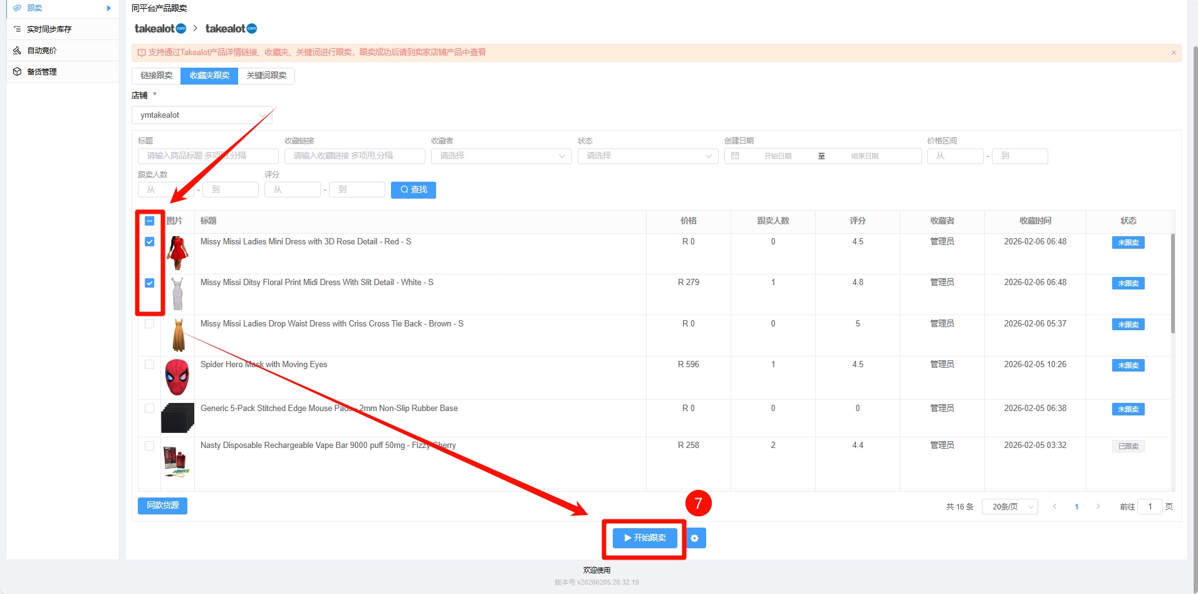Uncheck the red Mini Dress row checkbox
This screenshot has width=1198, height=594.
click(150, 242)
